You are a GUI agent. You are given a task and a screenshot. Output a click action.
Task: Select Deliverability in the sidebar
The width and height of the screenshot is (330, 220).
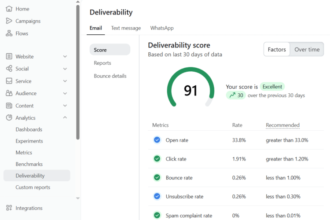[x=37, y=176]
